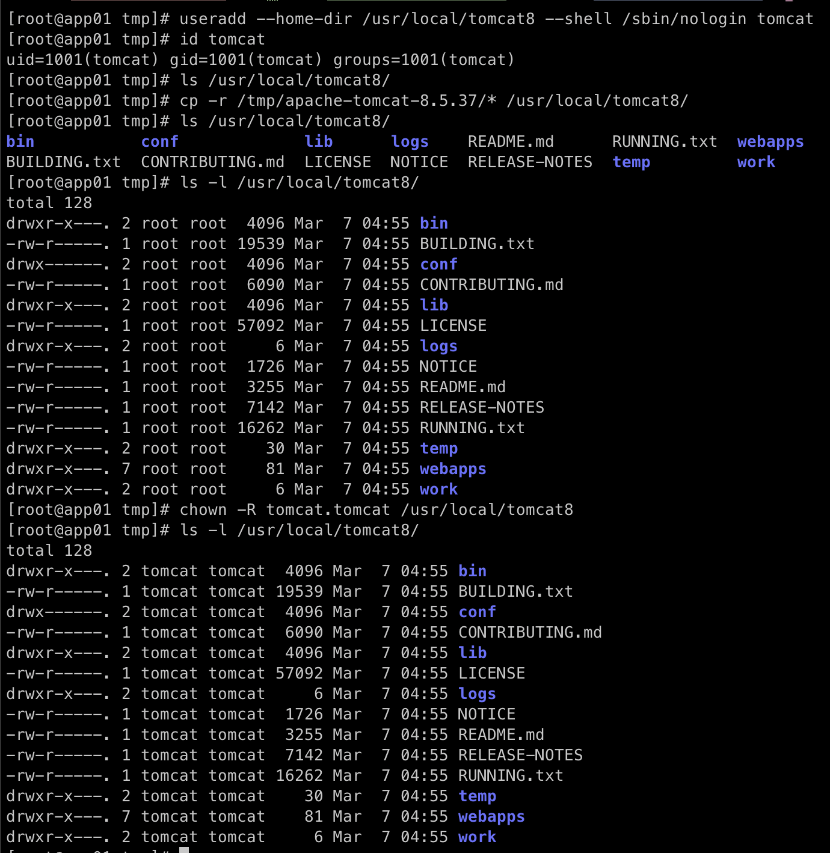The width and height of the screenshot is (830, 853).
Task: Click "/sbin/nologin" in the useradd command
Action: (684, 19)
